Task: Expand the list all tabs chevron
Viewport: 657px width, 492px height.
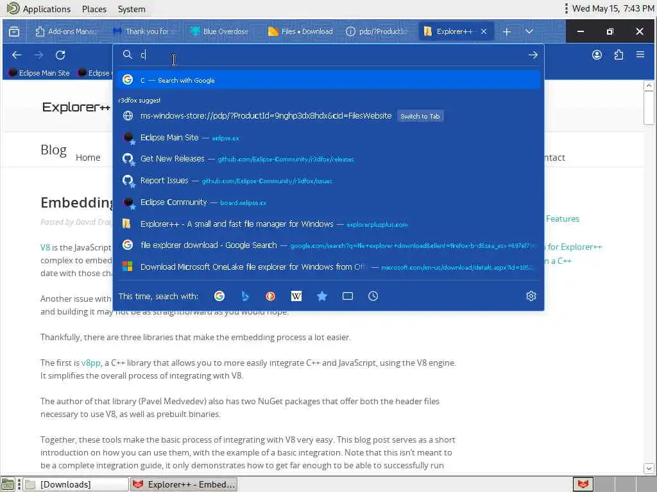Action: [529, 31]
